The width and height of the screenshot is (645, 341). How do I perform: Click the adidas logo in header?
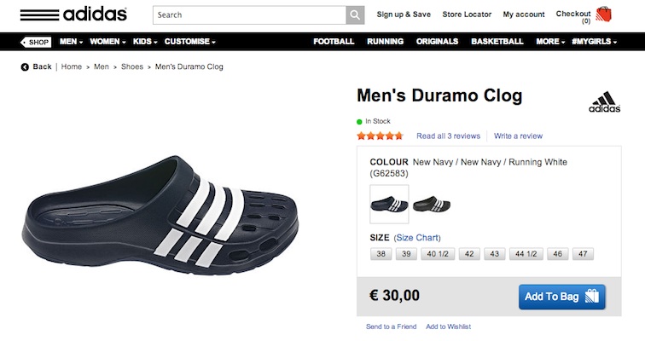click(73, 14)
